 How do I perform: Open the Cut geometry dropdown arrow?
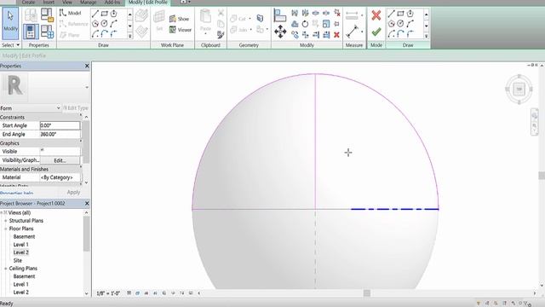pos(250,19)
